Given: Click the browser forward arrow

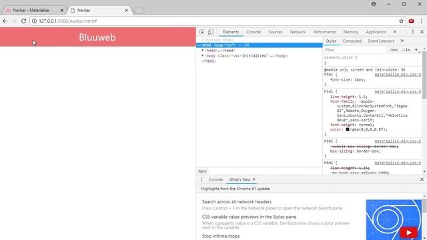Looking at the screenshot, I should click(x=14, y=21).
